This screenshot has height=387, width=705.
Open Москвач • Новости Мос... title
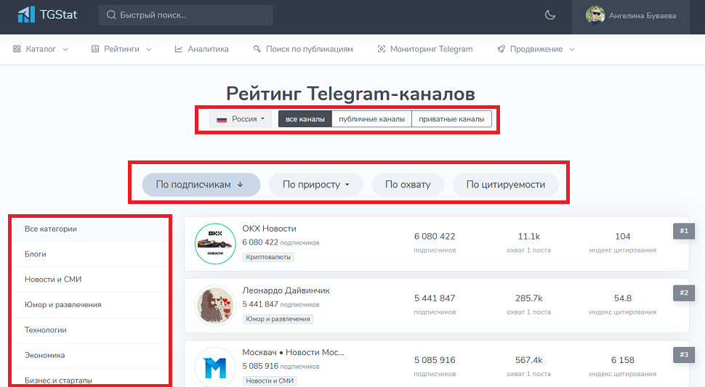(293, 352)
